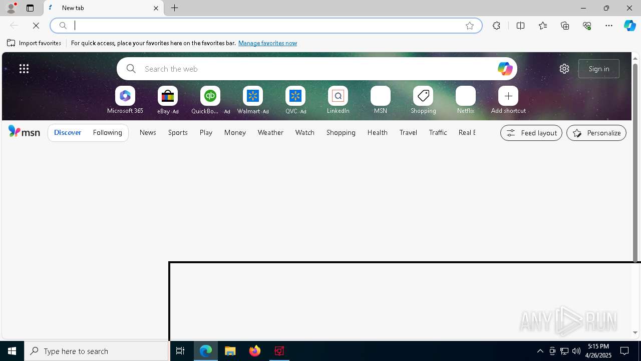641x361 pixels.
Task: Focus the taskbar search box
Action: click(96, 351)
